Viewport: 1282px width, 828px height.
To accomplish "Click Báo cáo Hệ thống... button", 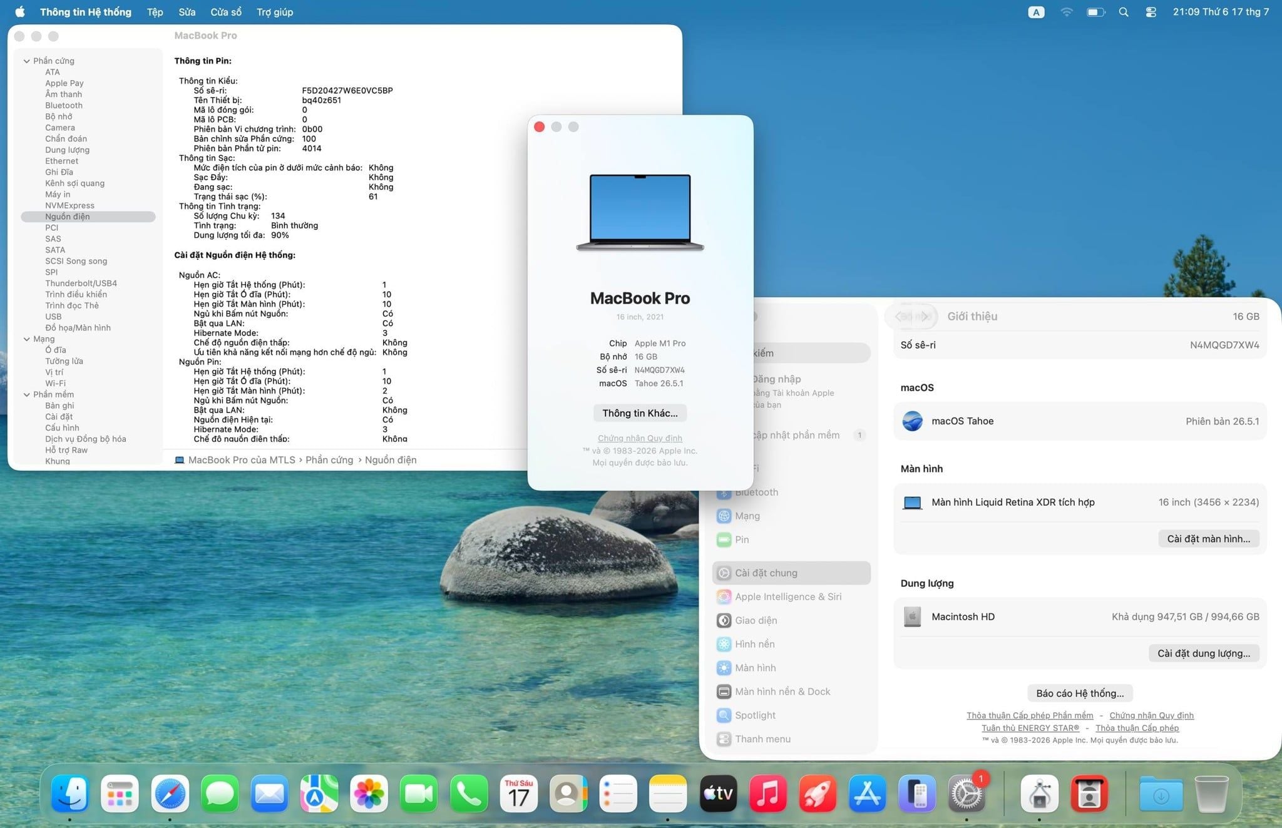I will tap(1080, 693).
